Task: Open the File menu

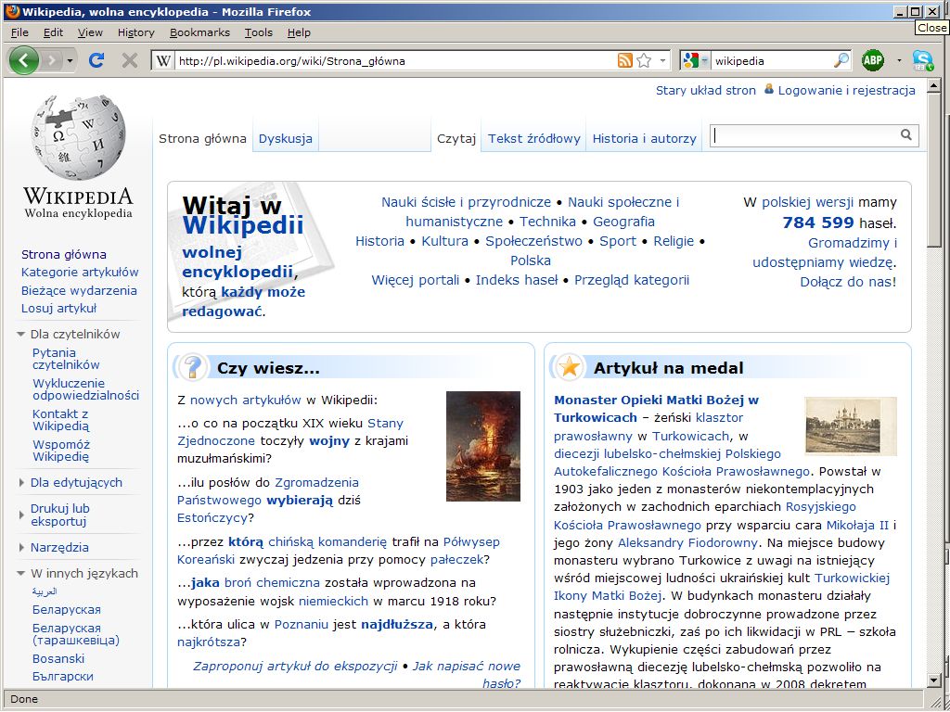Action: click(x=19, y=32)
